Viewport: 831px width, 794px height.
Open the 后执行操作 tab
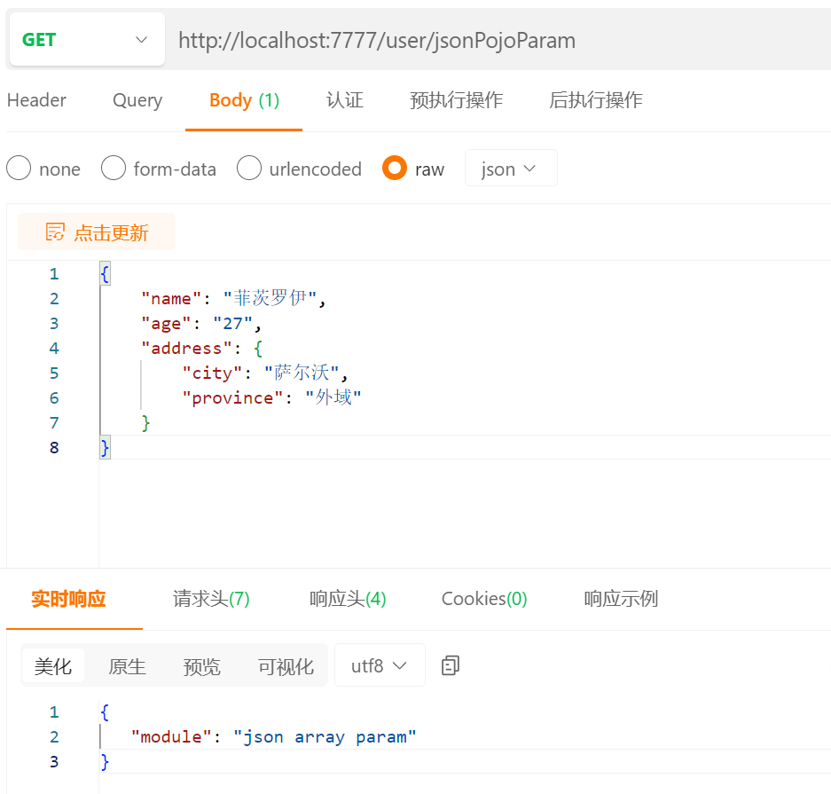(595, 100)
